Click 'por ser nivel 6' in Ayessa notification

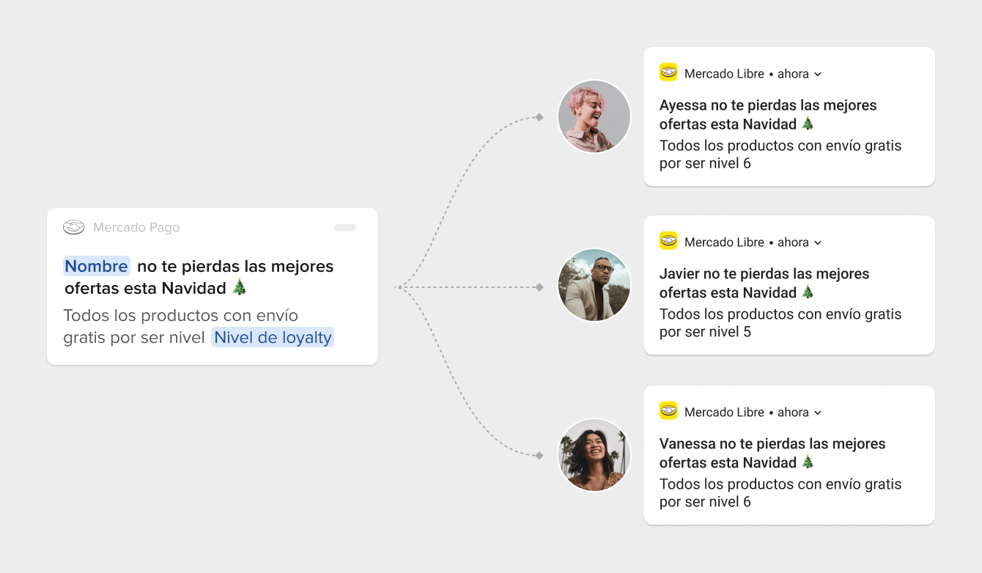tap(705, 163)
